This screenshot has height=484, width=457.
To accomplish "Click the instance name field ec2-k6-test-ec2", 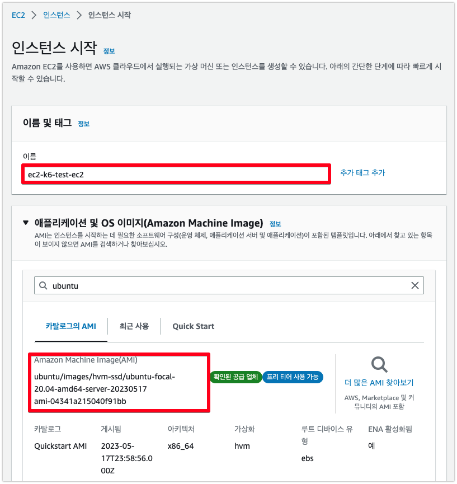I will [x=176, y=175].
